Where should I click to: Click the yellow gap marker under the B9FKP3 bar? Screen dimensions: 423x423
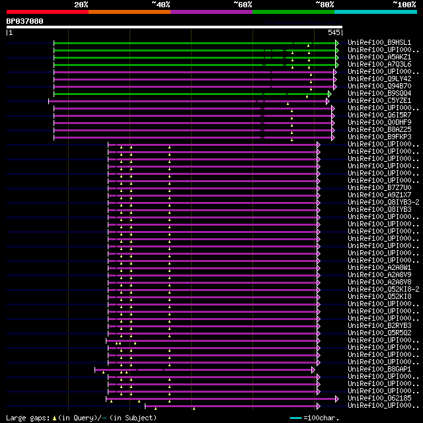pyautogui.click(x=291, y=140)
